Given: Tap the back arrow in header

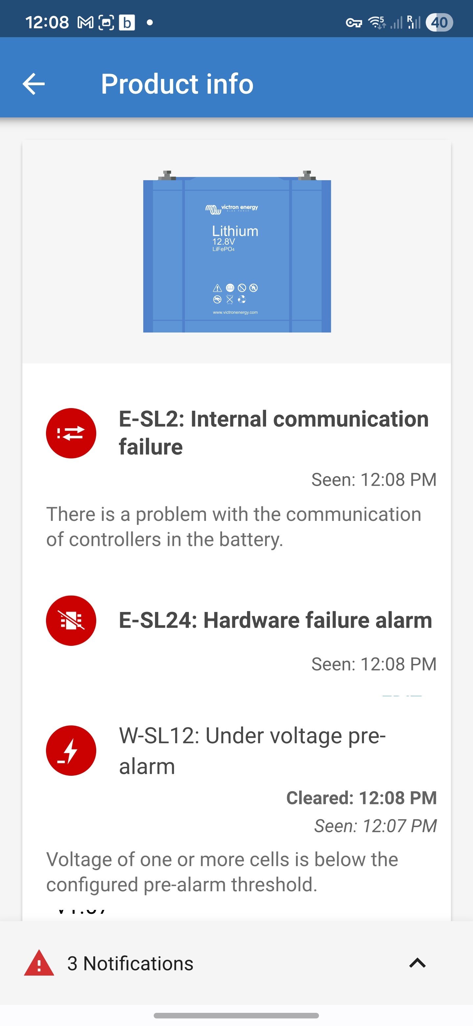Looking at the screenshot, I should tap(34, 84).
